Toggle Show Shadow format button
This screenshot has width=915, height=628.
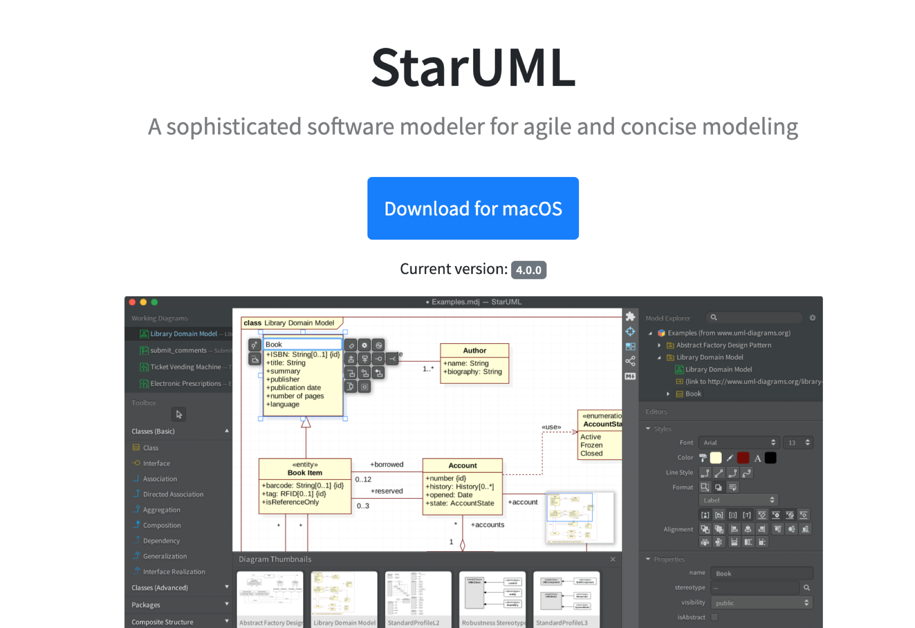[718, 487]
